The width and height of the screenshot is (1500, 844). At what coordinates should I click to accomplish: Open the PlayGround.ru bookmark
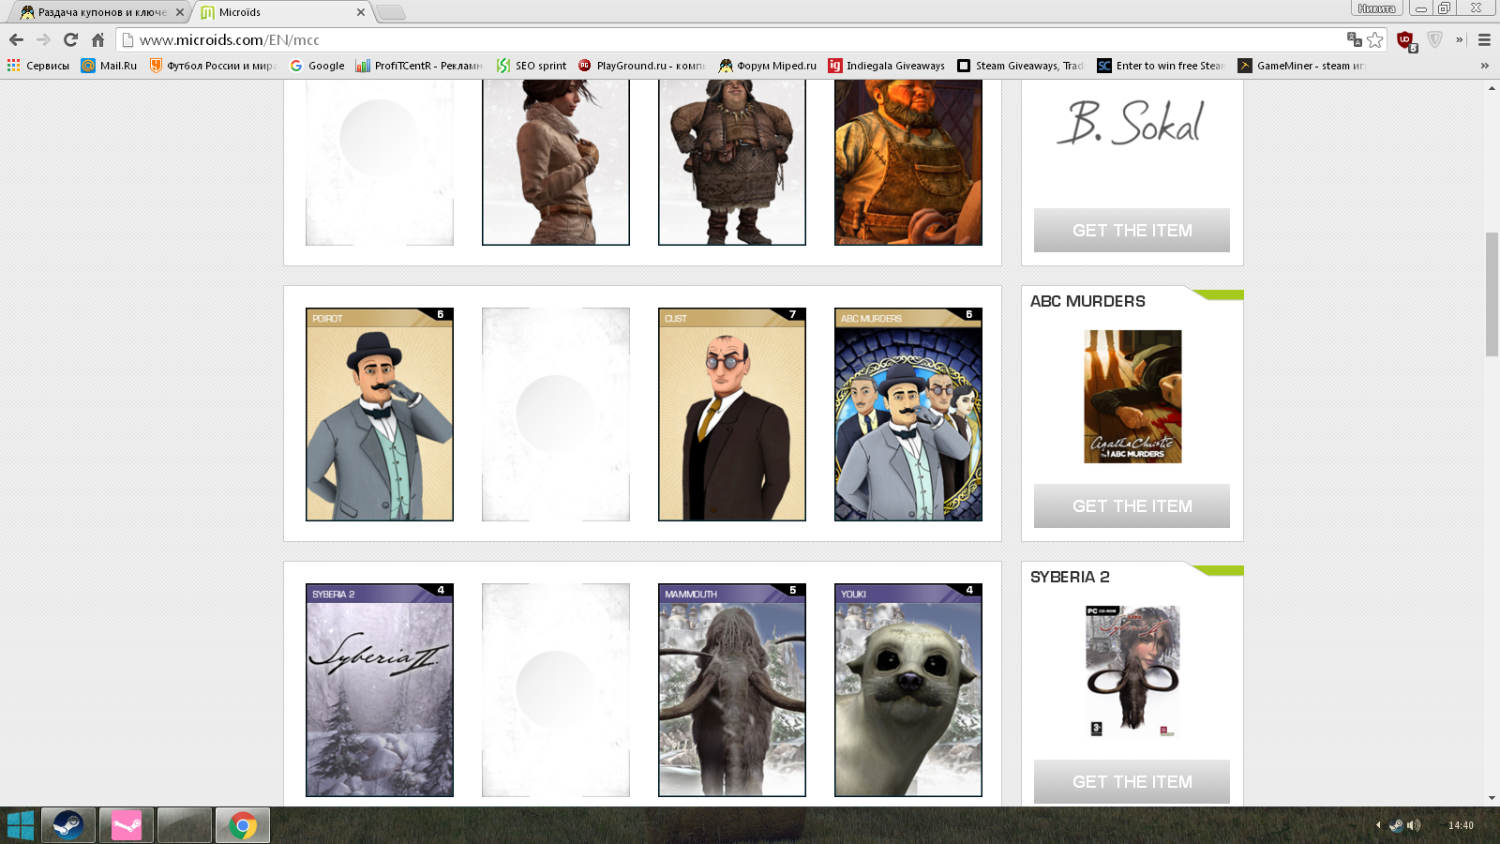[641, 66]
